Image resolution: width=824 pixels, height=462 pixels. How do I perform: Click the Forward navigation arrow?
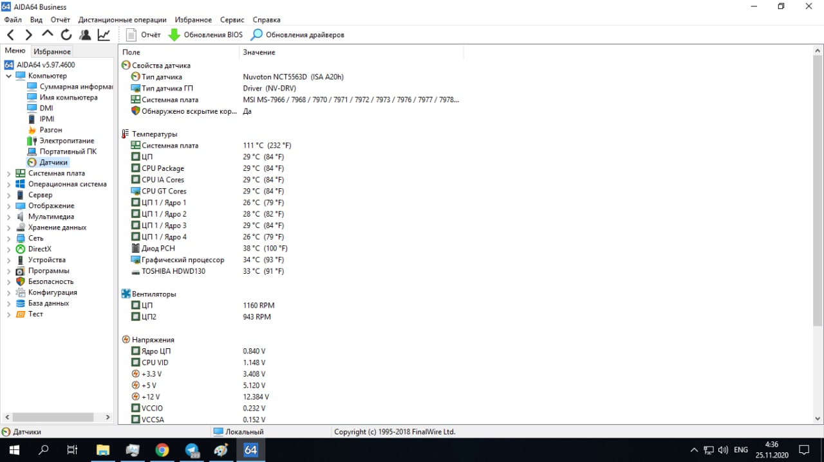point(28,35)
